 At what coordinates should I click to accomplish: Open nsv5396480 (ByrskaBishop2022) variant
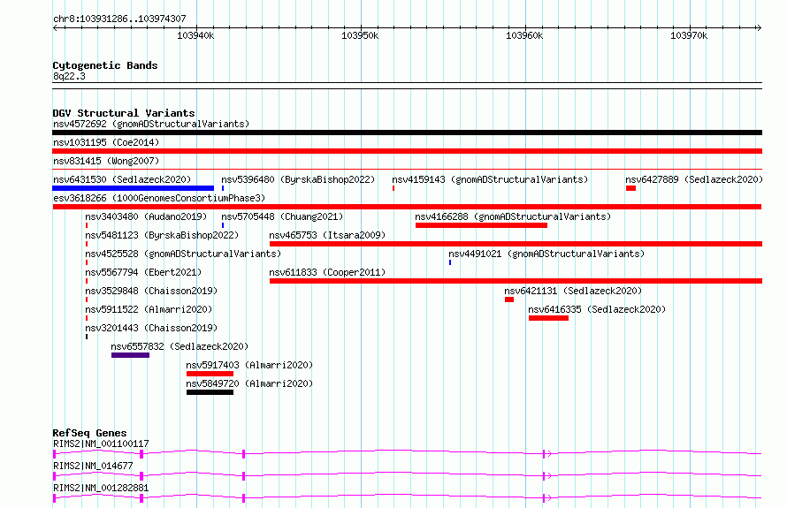[298, 179]
